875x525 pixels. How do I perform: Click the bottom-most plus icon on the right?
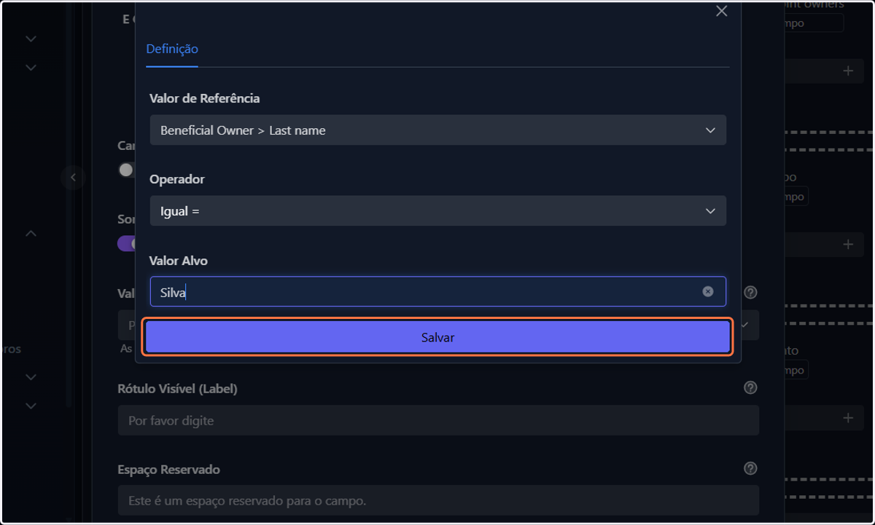click(848, 418)
